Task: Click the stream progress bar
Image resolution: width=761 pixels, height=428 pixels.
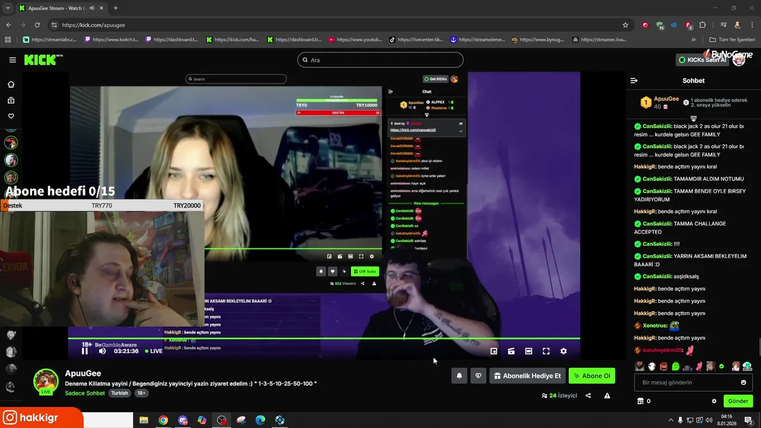Action: point(324,339)
